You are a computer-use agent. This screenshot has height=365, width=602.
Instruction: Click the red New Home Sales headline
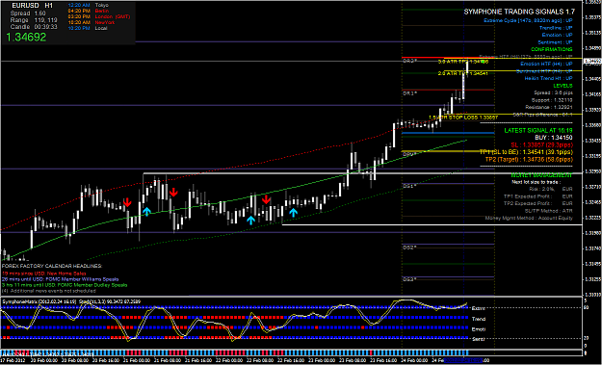[x=43, y=274]
